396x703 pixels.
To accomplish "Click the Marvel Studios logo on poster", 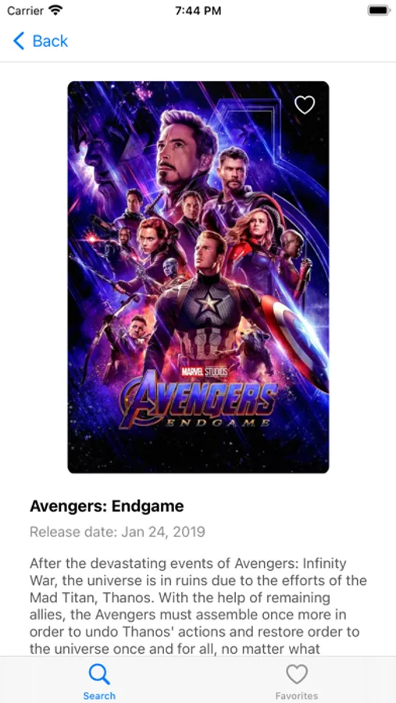I will (204, 371).
